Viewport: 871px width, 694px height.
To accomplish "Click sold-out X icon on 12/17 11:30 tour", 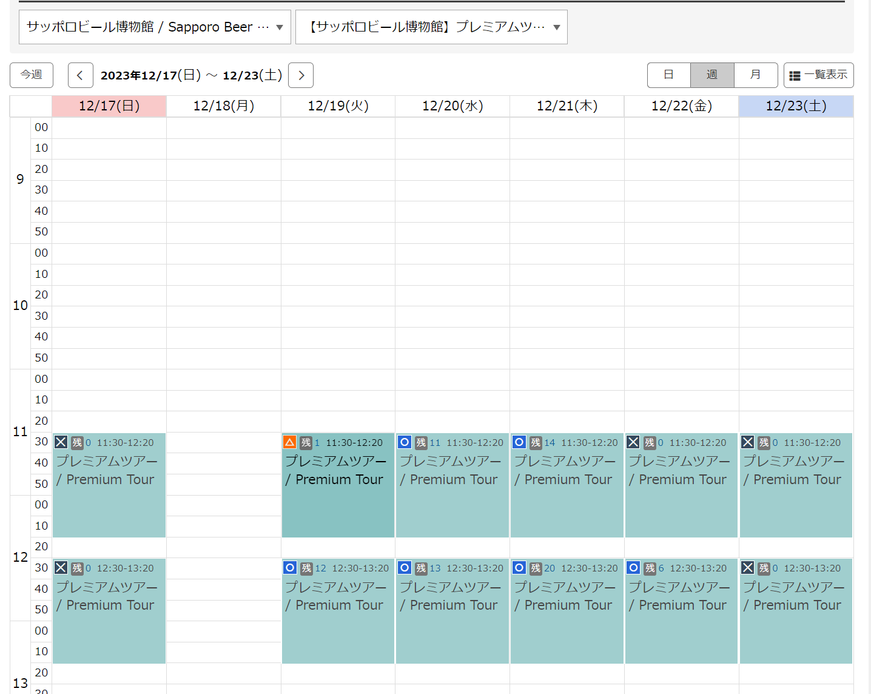I will 61,442.
